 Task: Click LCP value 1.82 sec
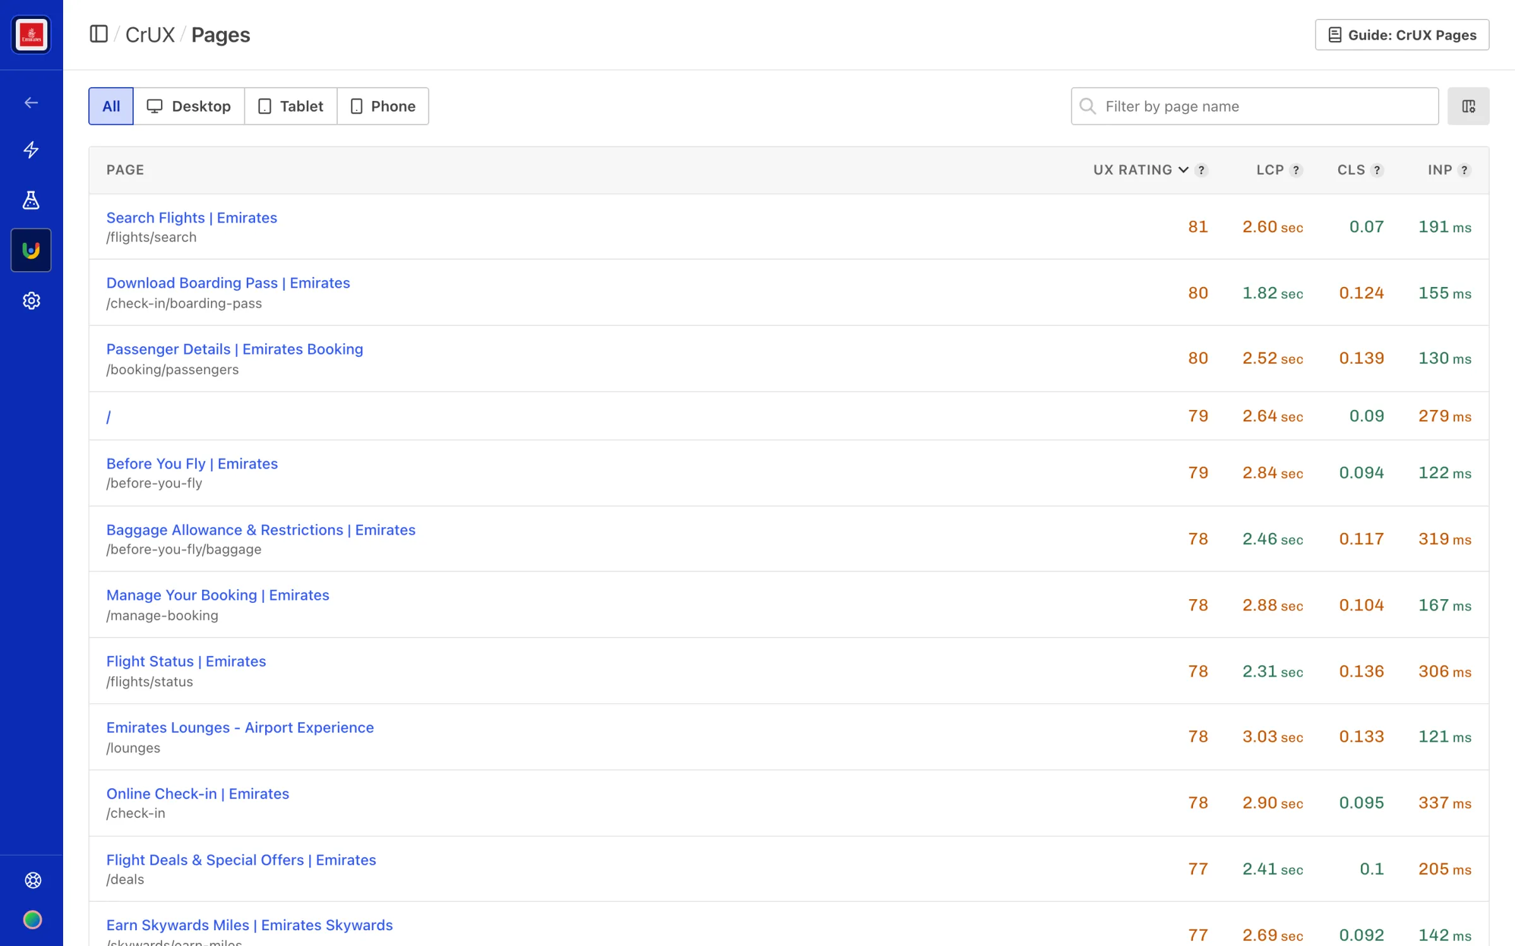tap(1273, 293)
